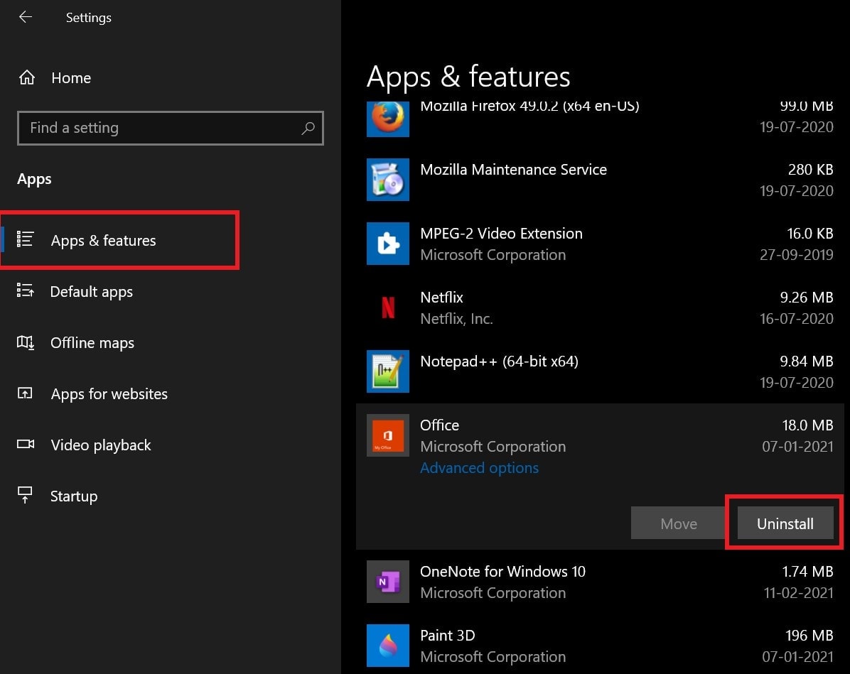Click the MPEG-2 Video Extension icon

(x=387, y=244)
